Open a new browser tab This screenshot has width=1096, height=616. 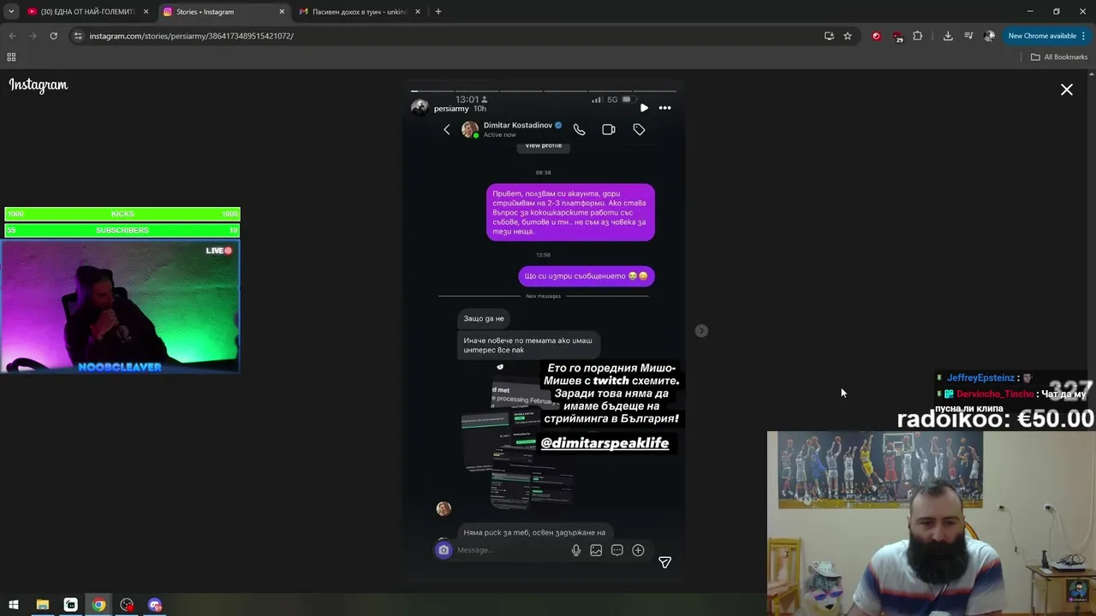click(438, 12)
